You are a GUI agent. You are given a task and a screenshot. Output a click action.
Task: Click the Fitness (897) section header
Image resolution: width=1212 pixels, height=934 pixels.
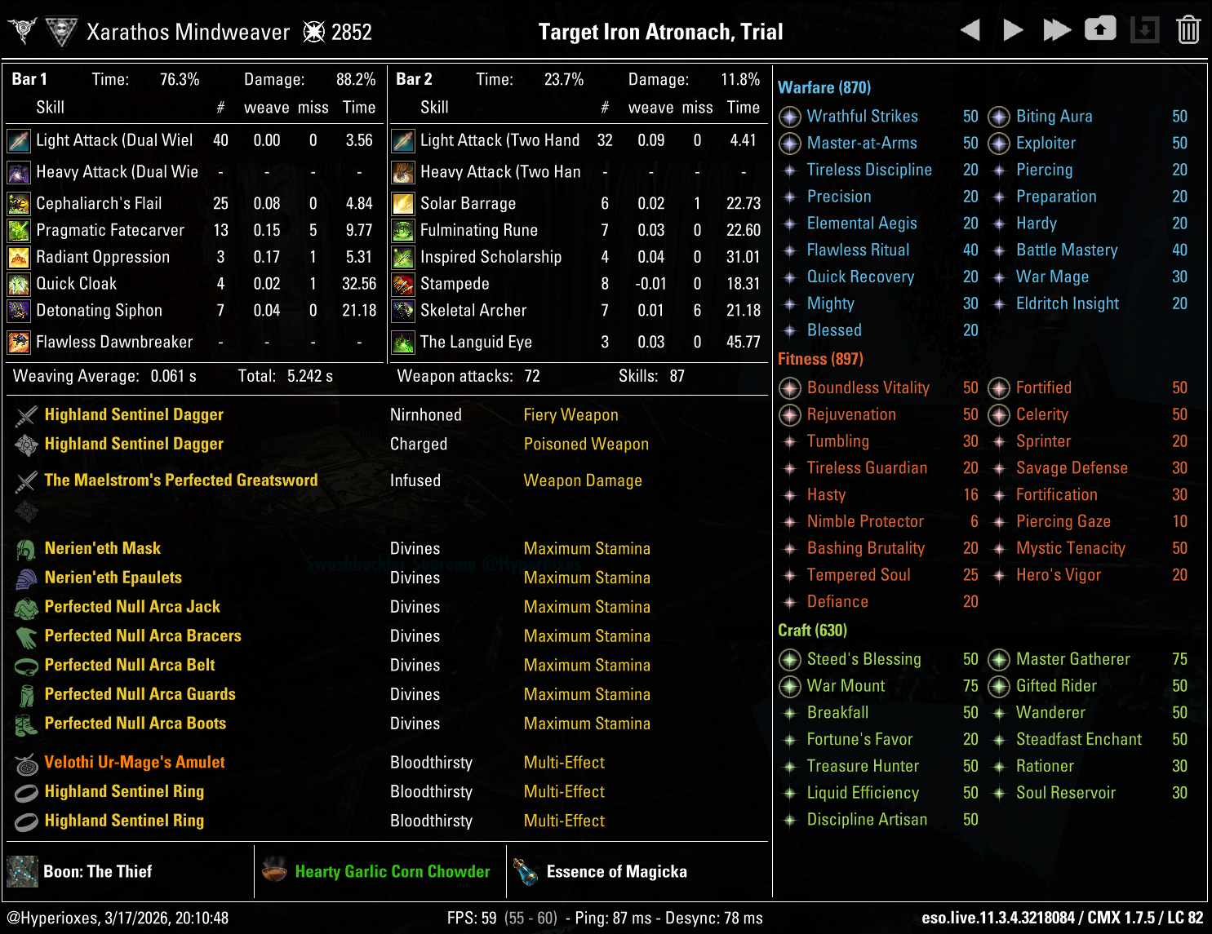pyautogui.click(x=820, y=359)
